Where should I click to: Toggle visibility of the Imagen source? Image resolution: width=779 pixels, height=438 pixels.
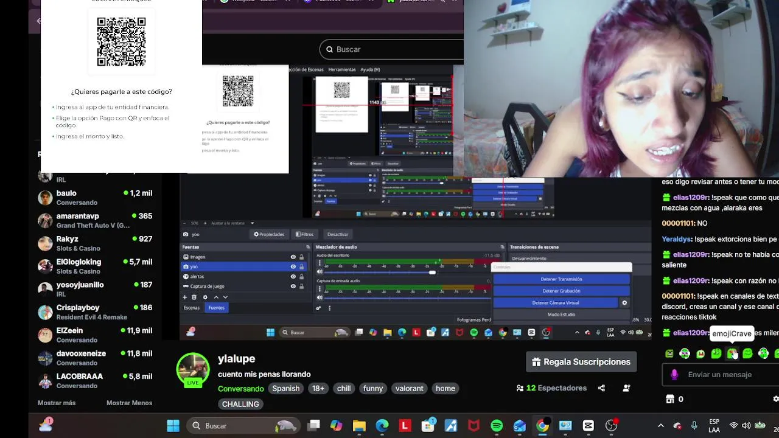[293, 257]
